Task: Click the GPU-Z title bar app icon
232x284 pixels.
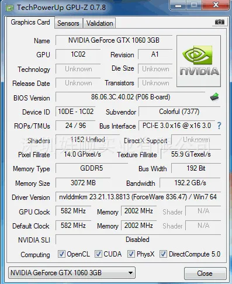Action: [x=9, y=8]
